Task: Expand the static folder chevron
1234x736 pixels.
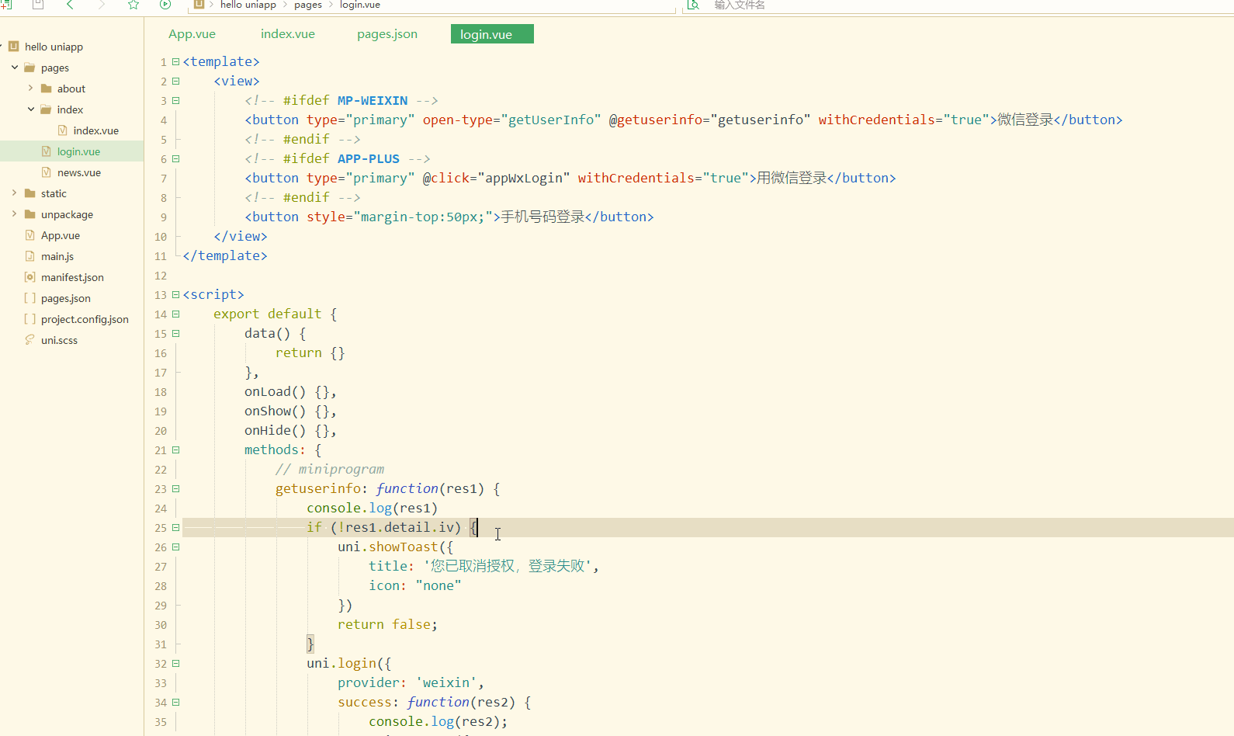Action: pyautogui.click(x=14, y=193)
